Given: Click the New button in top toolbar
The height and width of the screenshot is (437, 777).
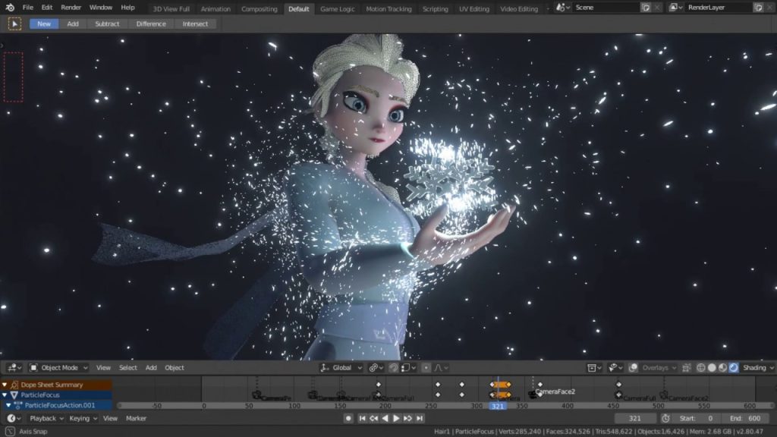Looking at the screenshot, I should click(x=43, y=24).
